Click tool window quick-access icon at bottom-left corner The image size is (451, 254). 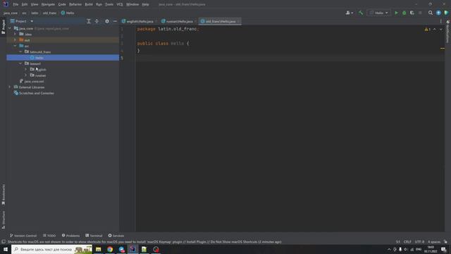[x=4, y=242]
